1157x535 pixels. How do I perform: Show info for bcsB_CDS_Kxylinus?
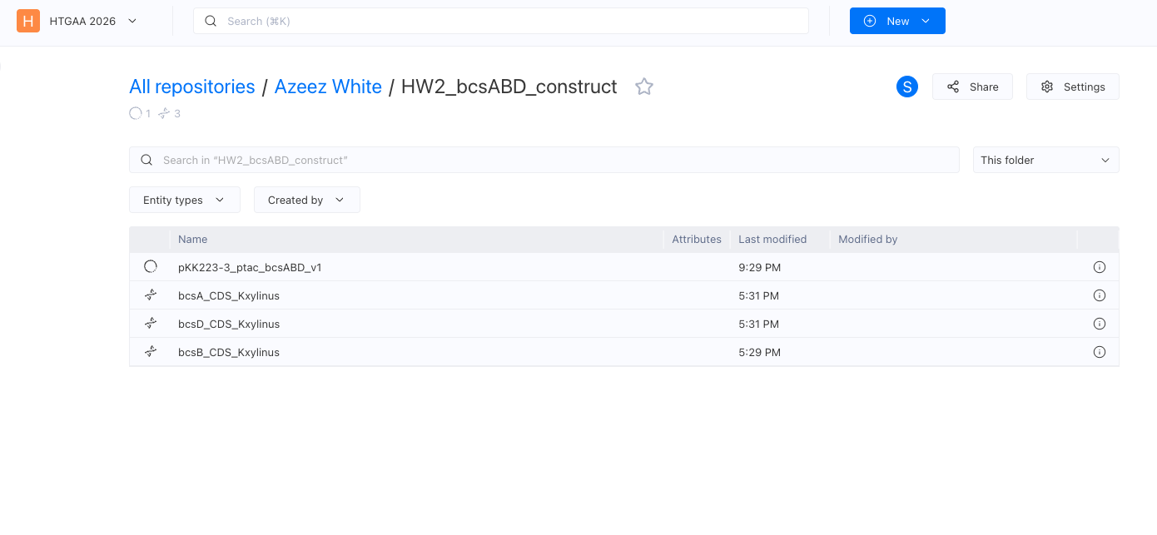(1099, 352)
